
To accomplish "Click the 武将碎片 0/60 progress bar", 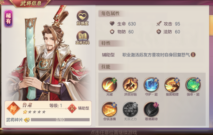I will (60, 120).
